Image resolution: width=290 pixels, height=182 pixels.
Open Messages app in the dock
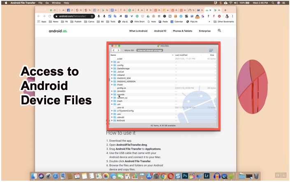[113, 176]
